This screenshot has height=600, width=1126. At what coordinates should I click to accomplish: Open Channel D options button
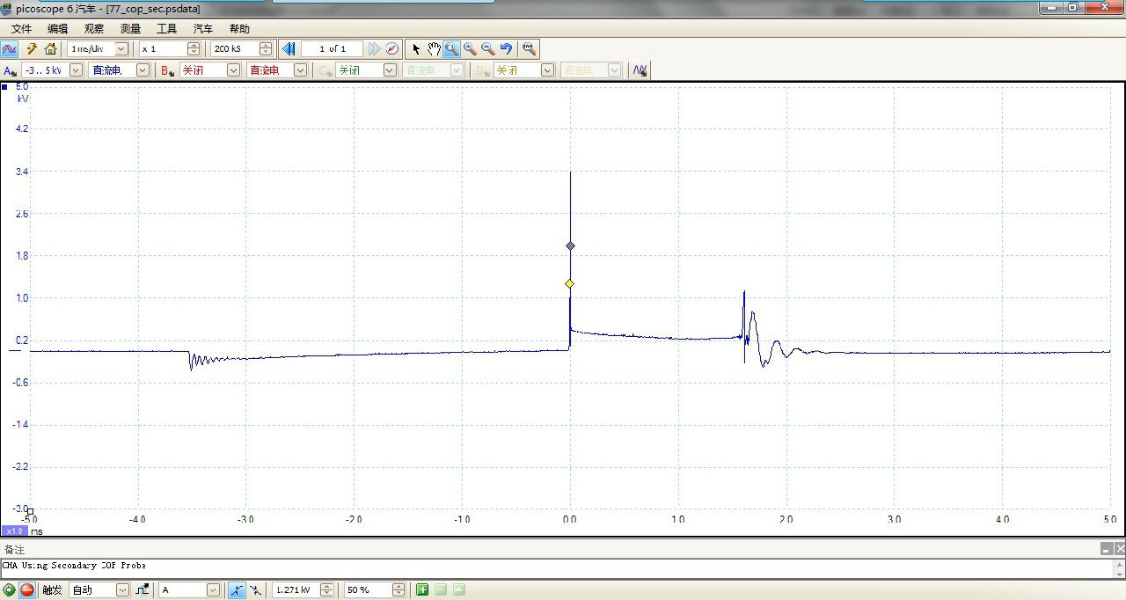pyautogui.click(x=483, y=70)
